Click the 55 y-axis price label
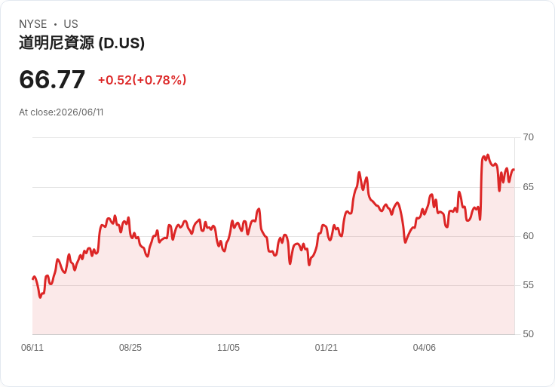The image size is (555, 387). point(528,284)
